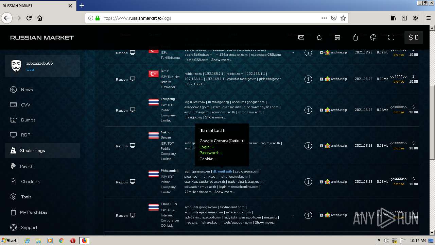Open a new browser tab

(x=82, y=5)
